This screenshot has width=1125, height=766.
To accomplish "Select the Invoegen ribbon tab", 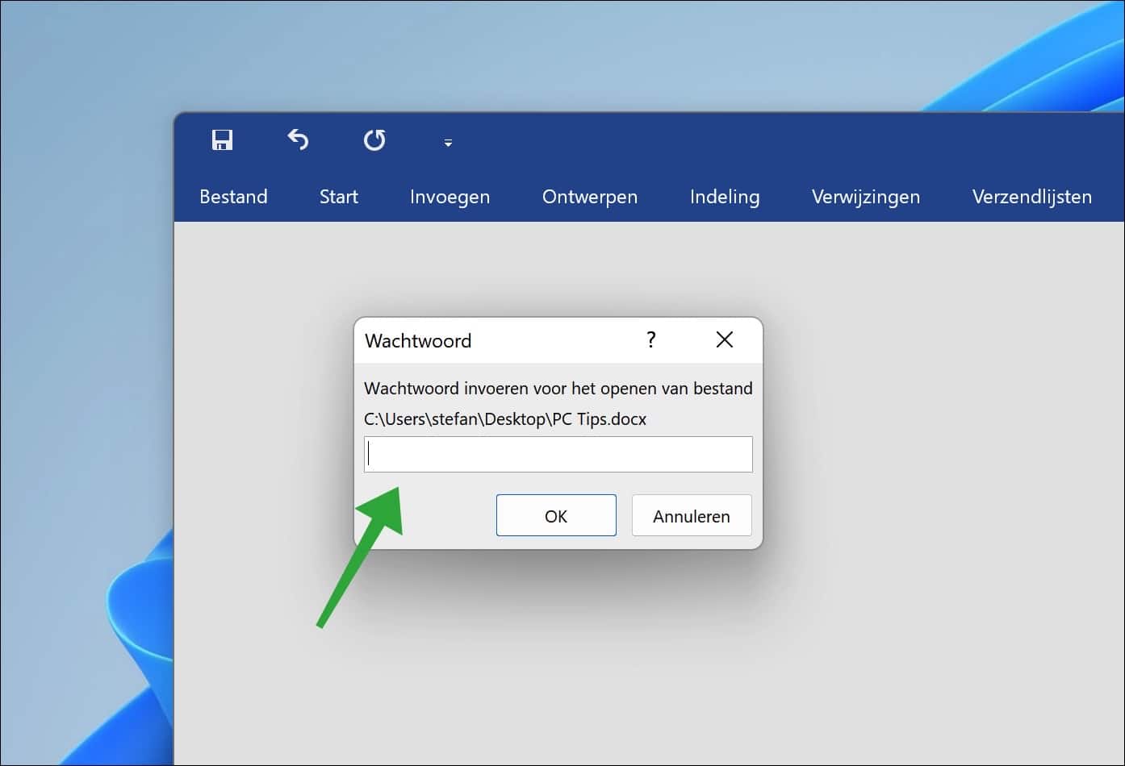I will pos(450,196).
